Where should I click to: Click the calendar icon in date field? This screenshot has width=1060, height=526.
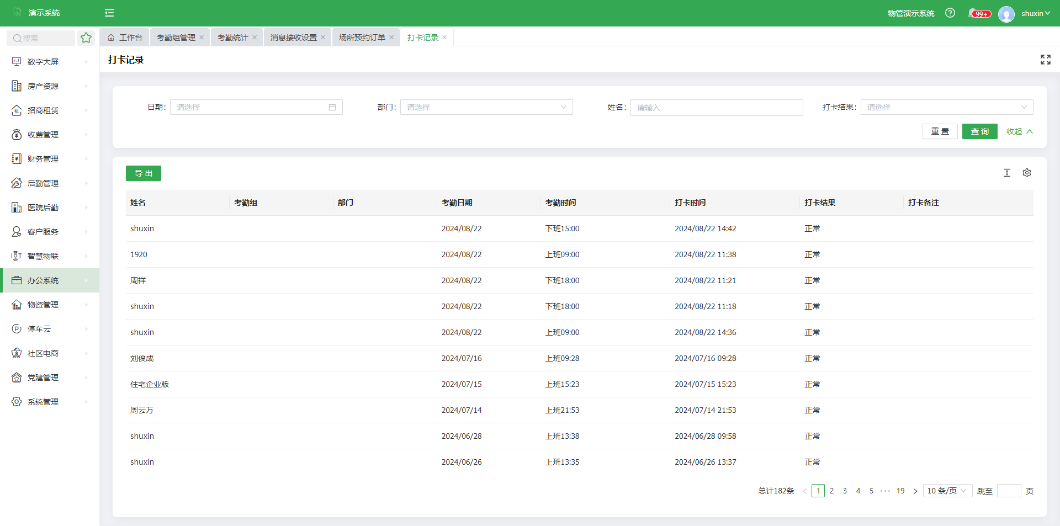(x=332, y=107)
